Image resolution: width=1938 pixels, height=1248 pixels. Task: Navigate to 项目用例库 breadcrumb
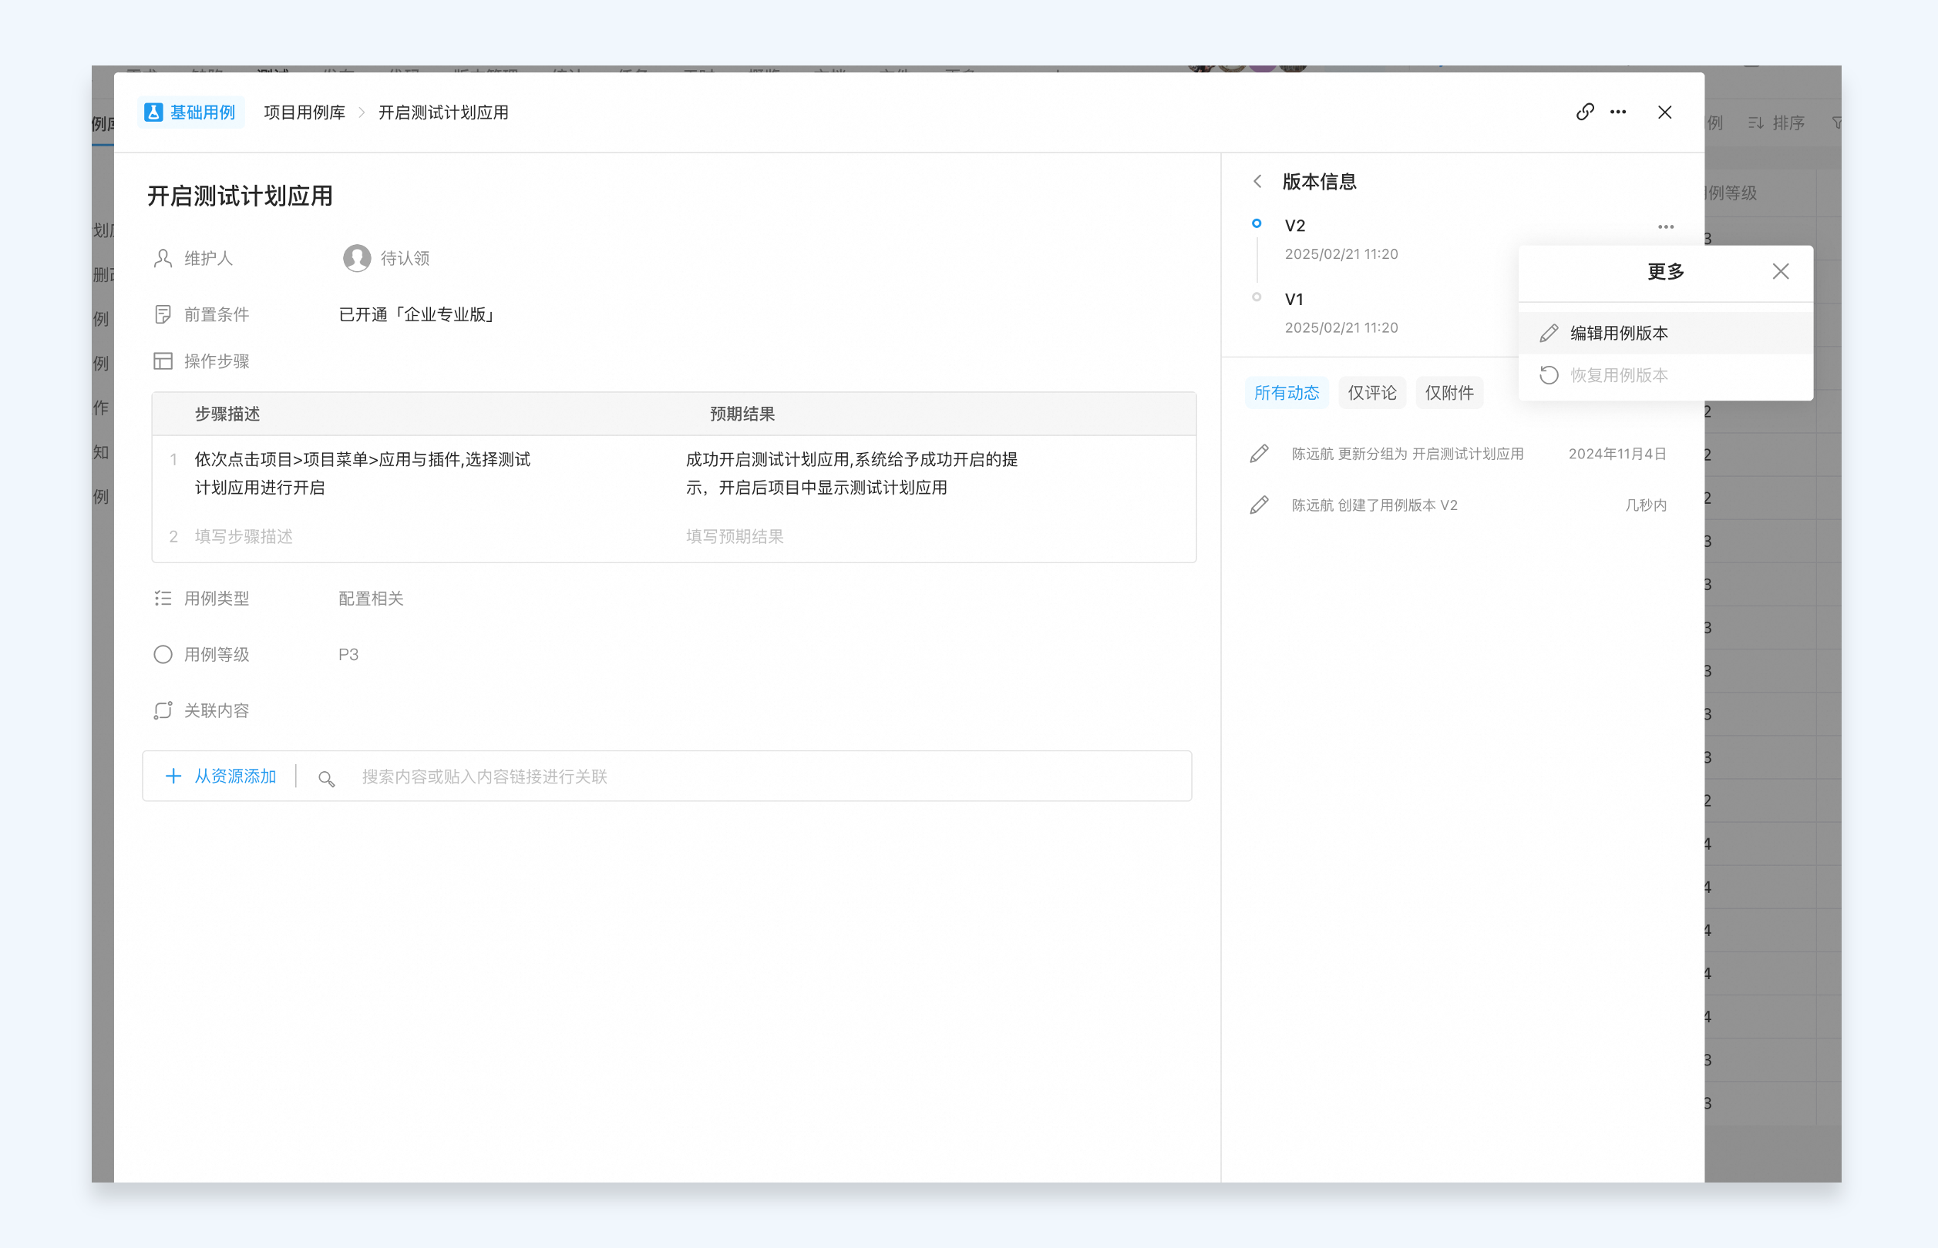(x=304, y=112)
